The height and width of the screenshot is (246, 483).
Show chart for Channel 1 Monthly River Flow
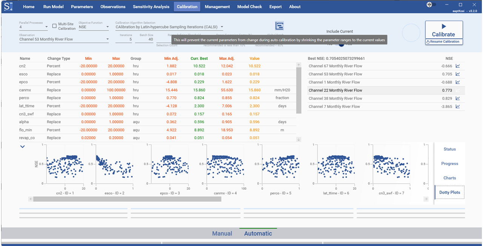click(457, 82)
